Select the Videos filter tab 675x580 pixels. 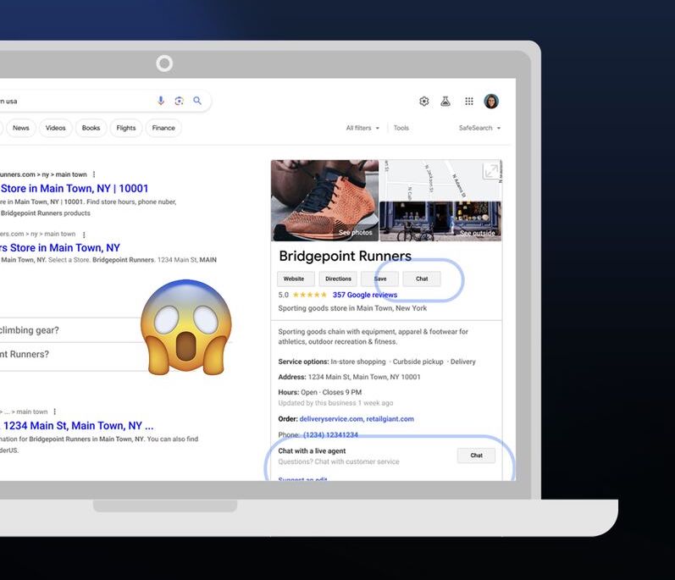coord(56,128)
